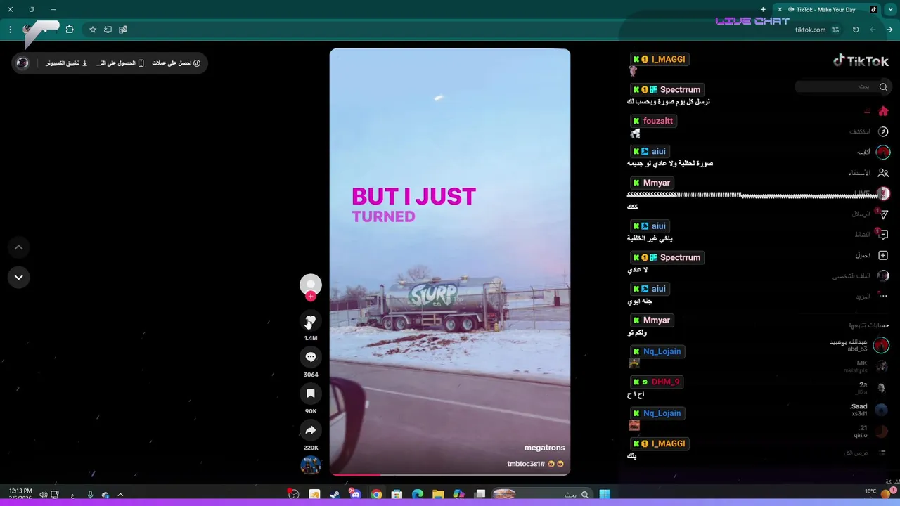Open the Chrome extensions puzzle icon
Viewport: 900px width, 506px height.
click(69, 30)
